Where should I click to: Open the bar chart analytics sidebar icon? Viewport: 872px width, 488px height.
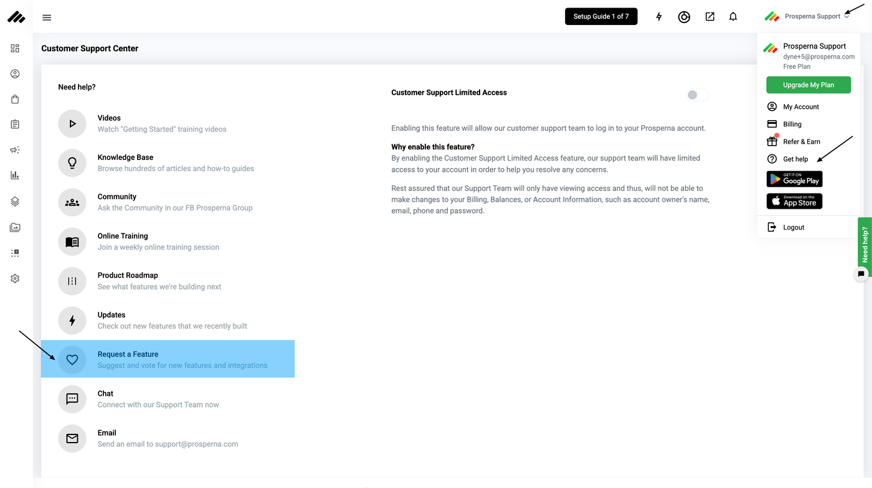(15, 176)
